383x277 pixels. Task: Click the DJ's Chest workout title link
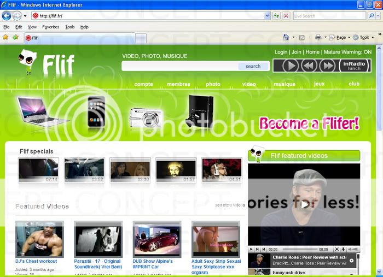coord(36,261)
